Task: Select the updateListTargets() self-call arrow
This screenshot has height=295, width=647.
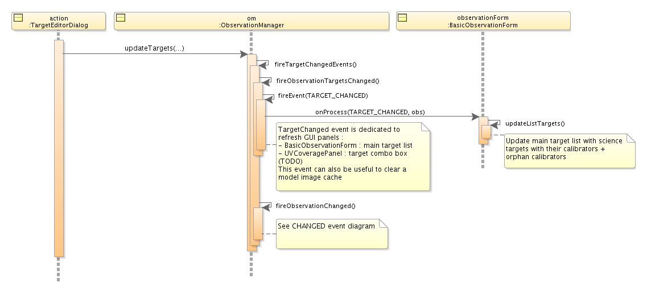Action: [495, 123]
